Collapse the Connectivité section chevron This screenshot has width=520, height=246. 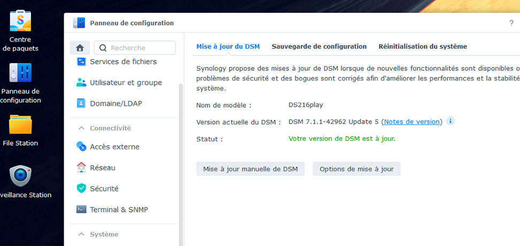click(81, 128)
